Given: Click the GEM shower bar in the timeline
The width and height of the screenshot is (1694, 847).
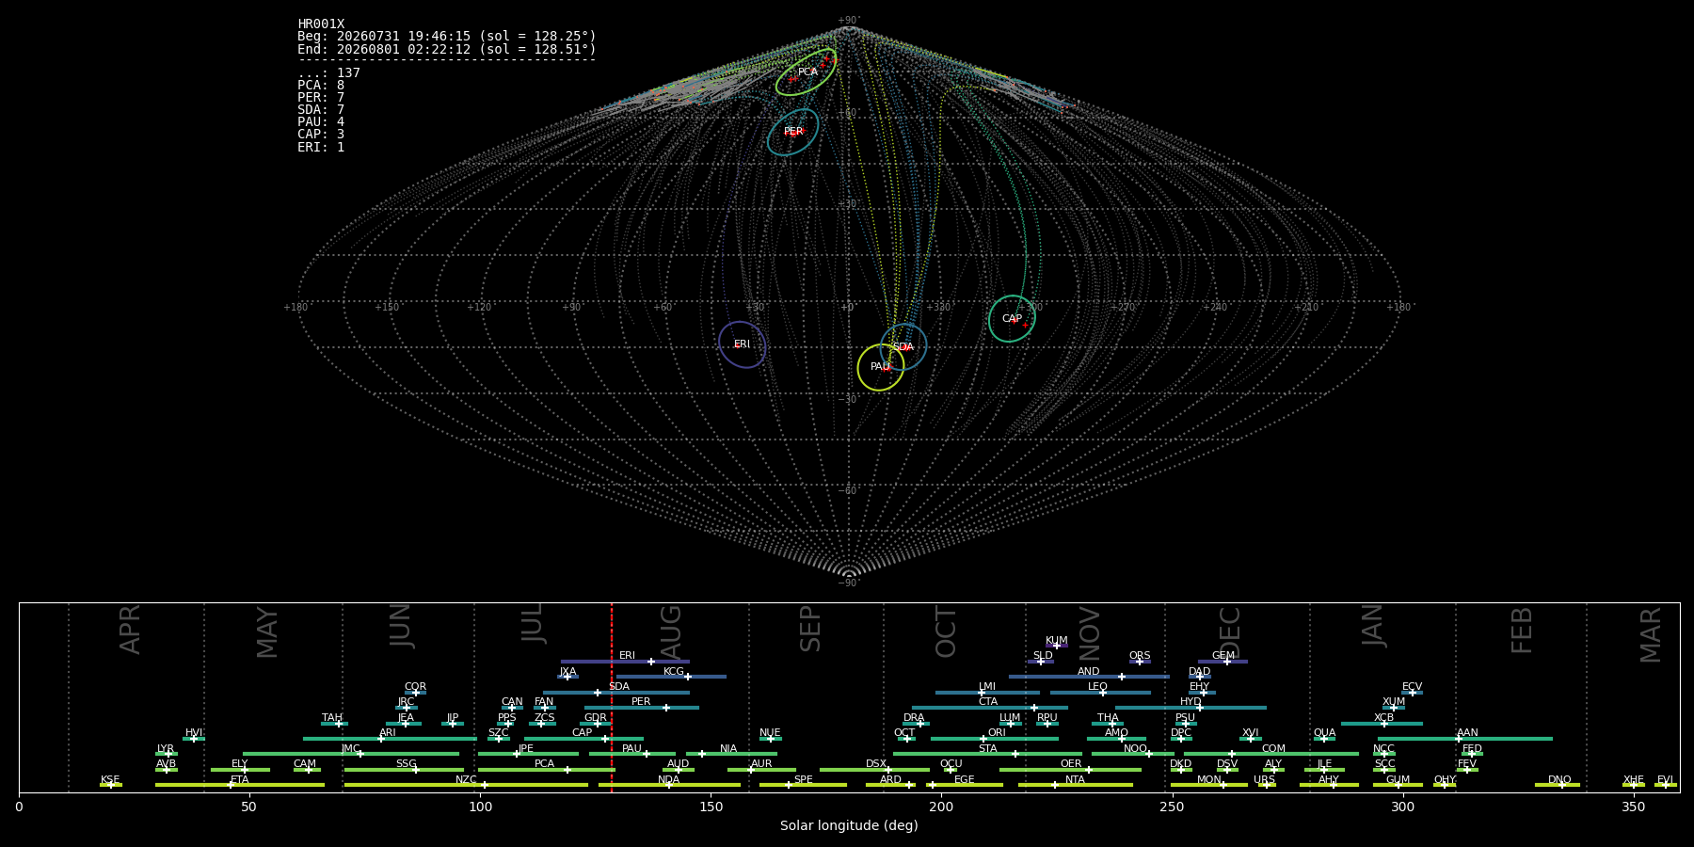Looking at the screenshot, I should (x=1223, y=662).
